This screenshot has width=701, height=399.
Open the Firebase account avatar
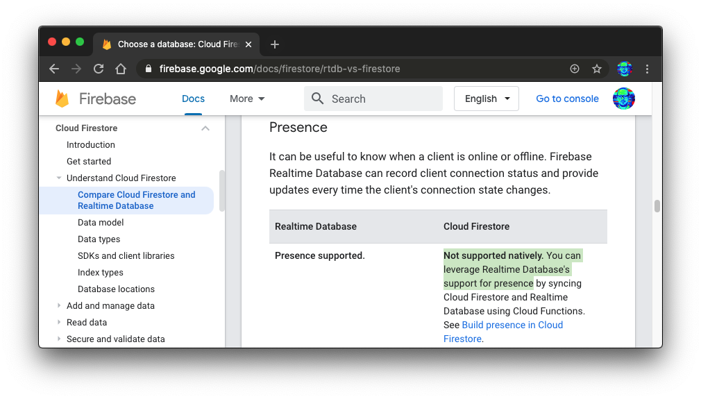[624, 99]
